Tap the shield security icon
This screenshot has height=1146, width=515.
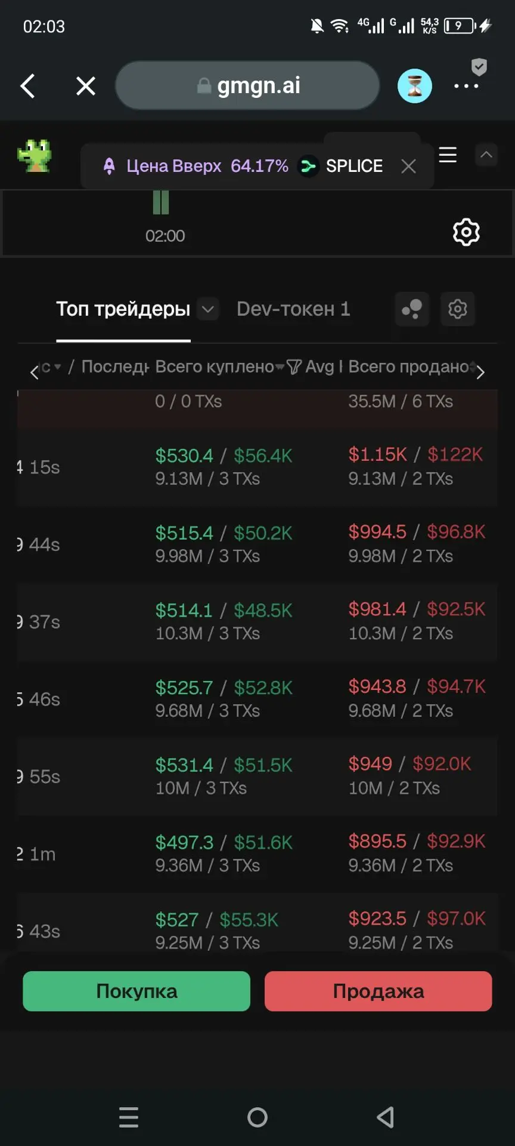click(x=479, y=67)
